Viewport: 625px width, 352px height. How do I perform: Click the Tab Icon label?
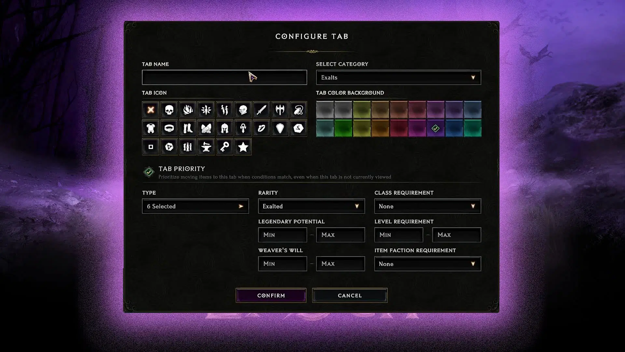click(154, 93)
